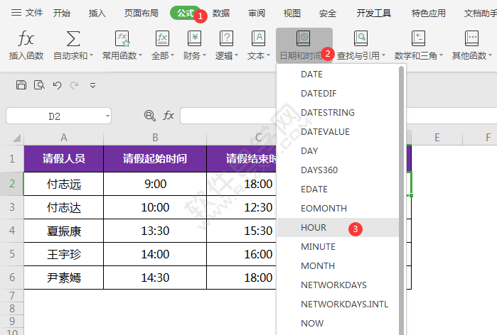This screenshot has height=335, width=497.
Task: Expand the 逻辑 dropdown arrow
Action: coord(237,55)
